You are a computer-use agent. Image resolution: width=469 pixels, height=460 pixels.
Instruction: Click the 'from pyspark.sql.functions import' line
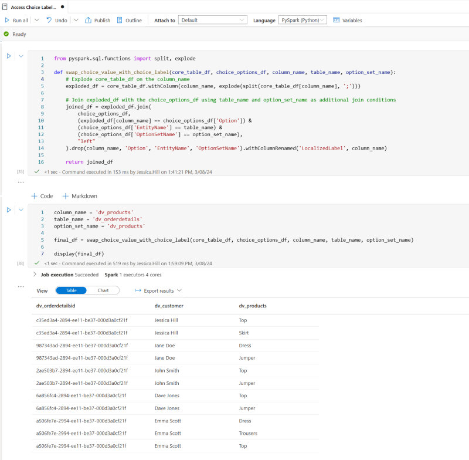pyautogui.click(x=125, y=58)
